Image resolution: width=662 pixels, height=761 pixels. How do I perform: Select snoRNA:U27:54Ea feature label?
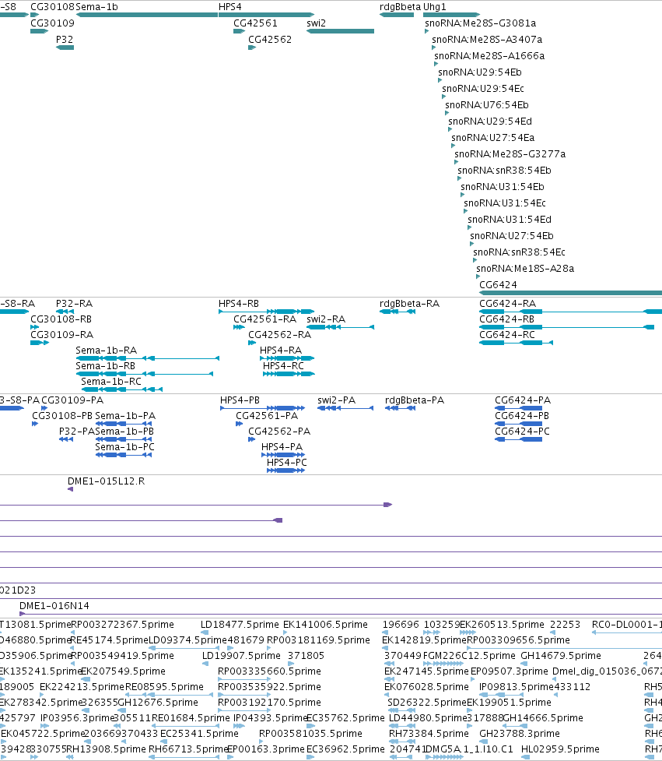(x=493, y=137)
